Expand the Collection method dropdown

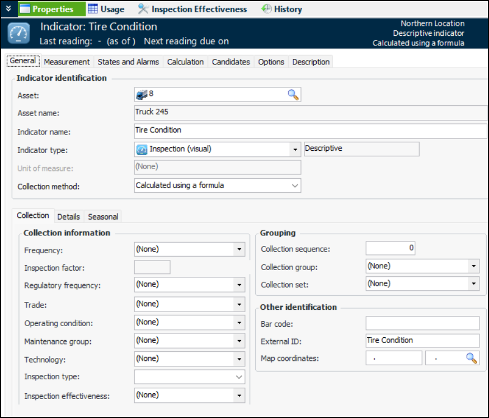coord(294,185)
